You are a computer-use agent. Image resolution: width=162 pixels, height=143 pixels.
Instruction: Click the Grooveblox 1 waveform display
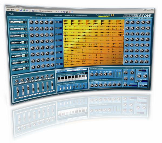point(93,22)
